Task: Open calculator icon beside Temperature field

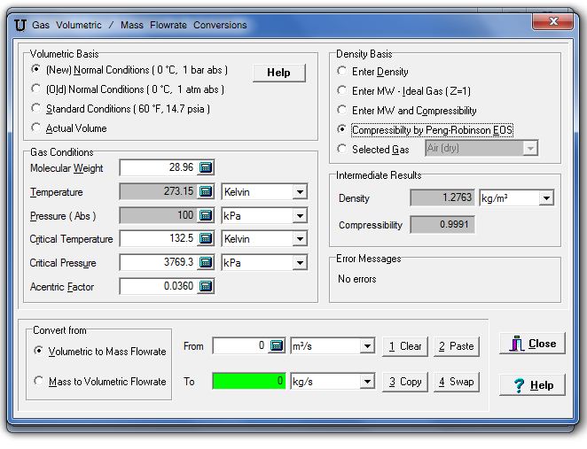Action: point(206,191)
